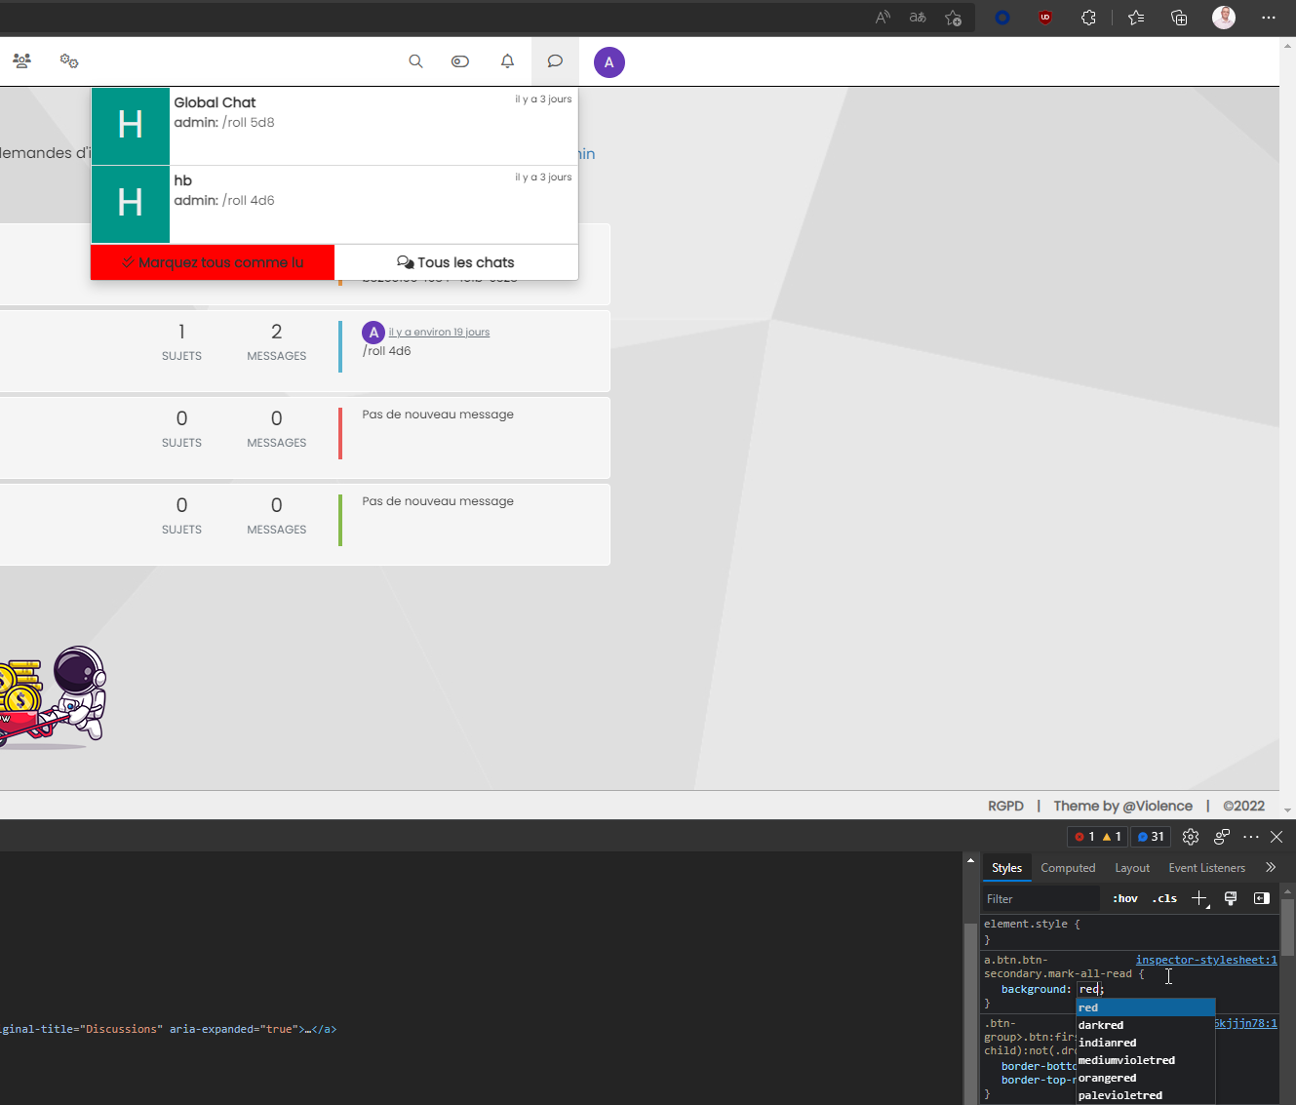Click the notifications bell icon
This screenshot has width=1296, height=1105.
pos(507,61)
